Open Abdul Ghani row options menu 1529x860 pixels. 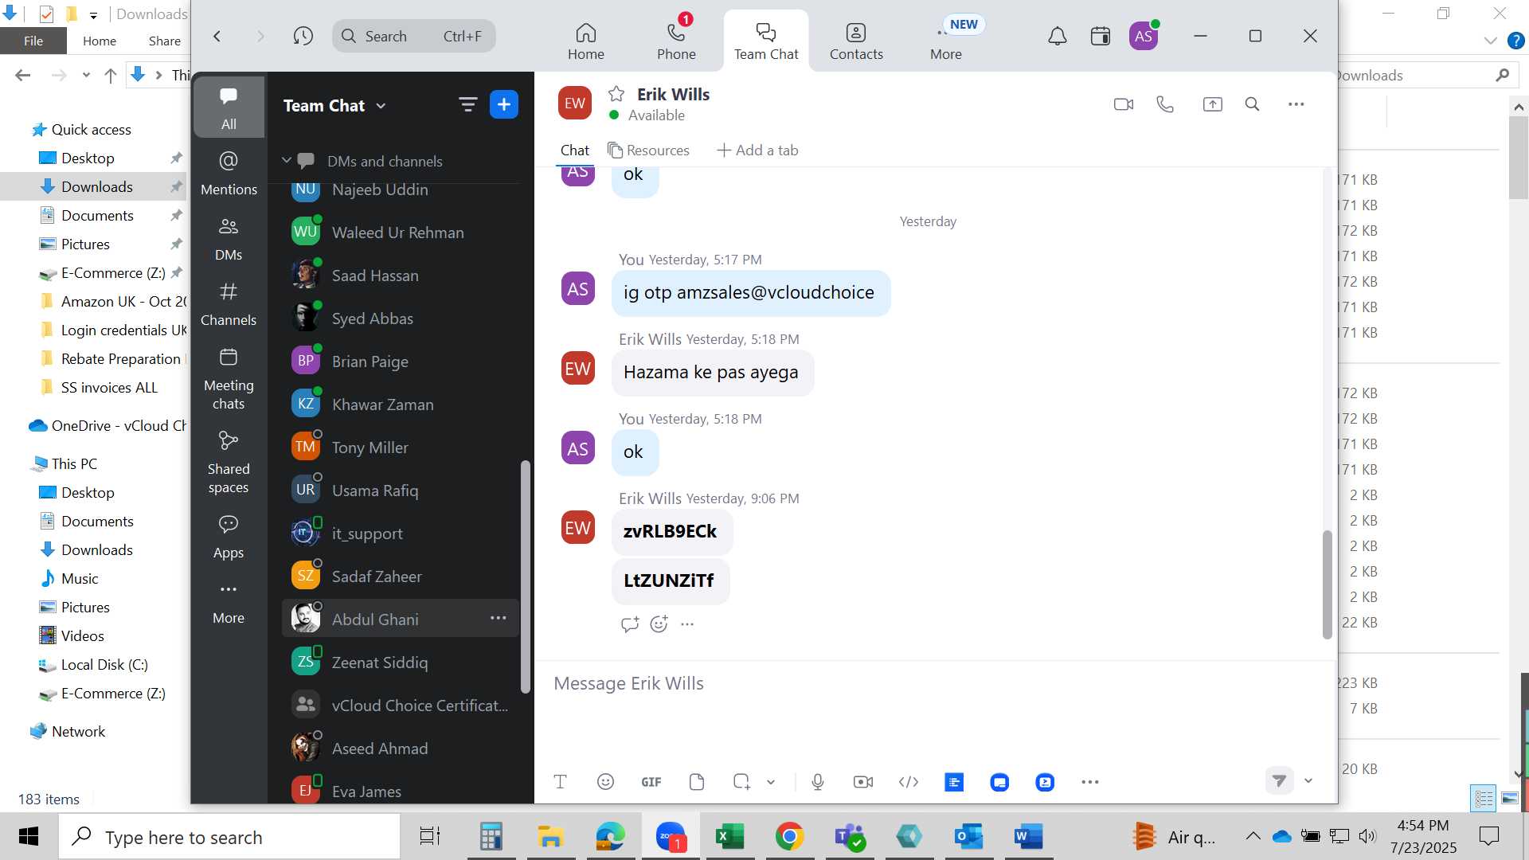(499, 619)
